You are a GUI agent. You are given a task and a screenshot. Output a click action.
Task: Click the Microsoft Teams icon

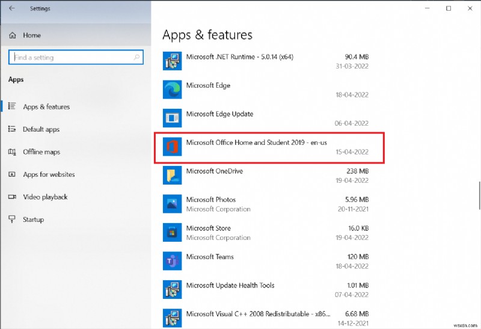(x=172, y=261)
